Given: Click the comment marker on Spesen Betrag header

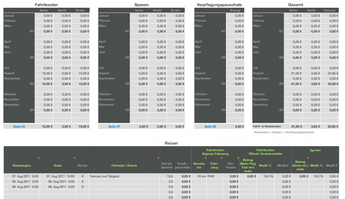Looking at the screenshot, I should click(x=308, y=159).
